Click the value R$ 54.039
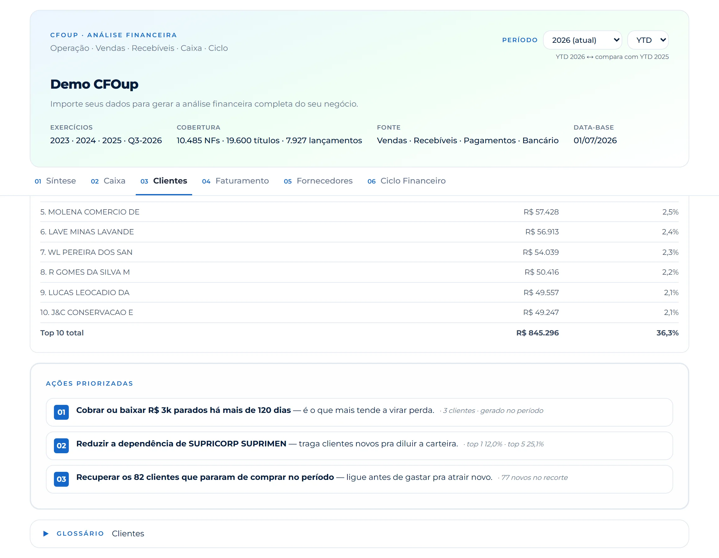Viewport: 719px width, 558px height. [x=540, y=252]
